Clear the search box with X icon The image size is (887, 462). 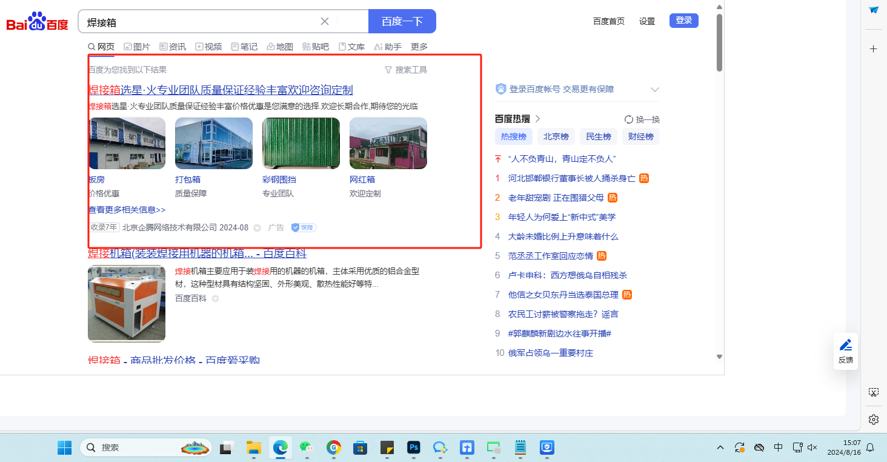(x=325, y=21)
